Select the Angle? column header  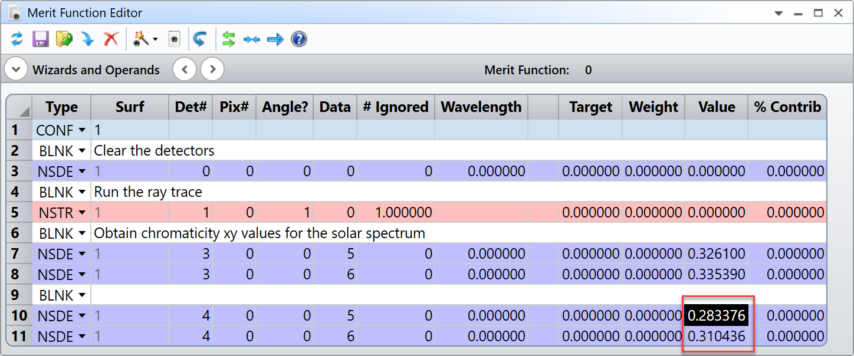[x=285, y=107]
